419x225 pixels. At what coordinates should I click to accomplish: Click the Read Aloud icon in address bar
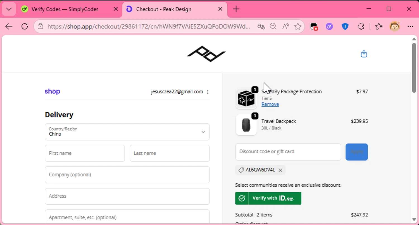[x=285, y=26]
